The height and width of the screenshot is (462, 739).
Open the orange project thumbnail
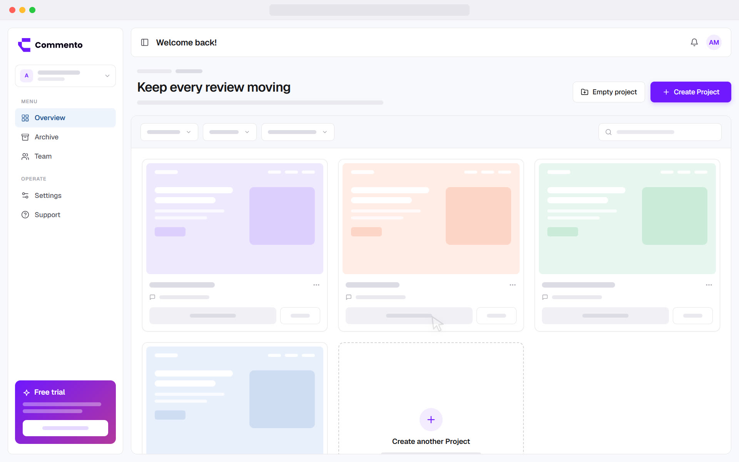point(431,219)
